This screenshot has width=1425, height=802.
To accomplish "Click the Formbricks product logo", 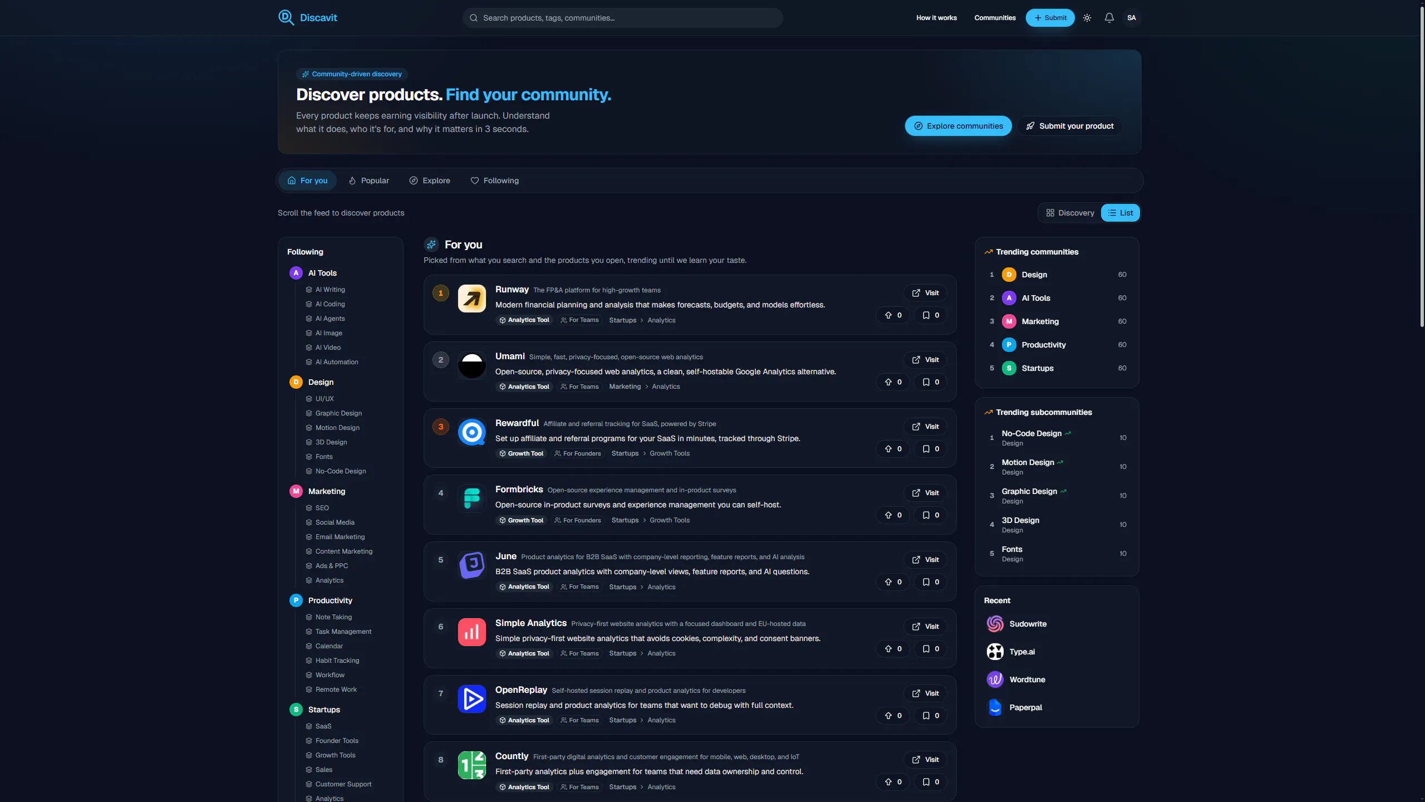I will click(472, 498).
